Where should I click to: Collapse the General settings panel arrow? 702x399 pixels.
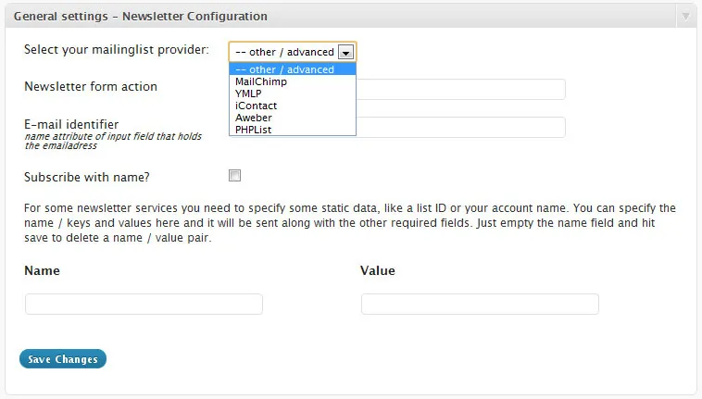point(685,17)
